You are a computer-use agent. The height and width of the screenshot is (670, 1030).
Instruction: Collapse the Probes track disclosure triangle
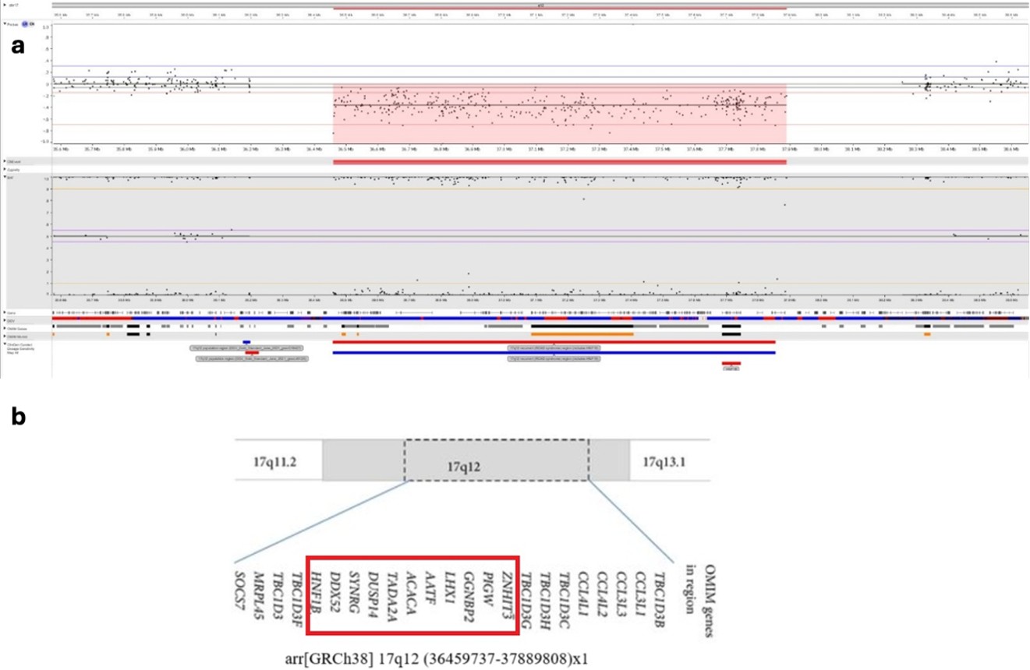click(x=5, y=23)
